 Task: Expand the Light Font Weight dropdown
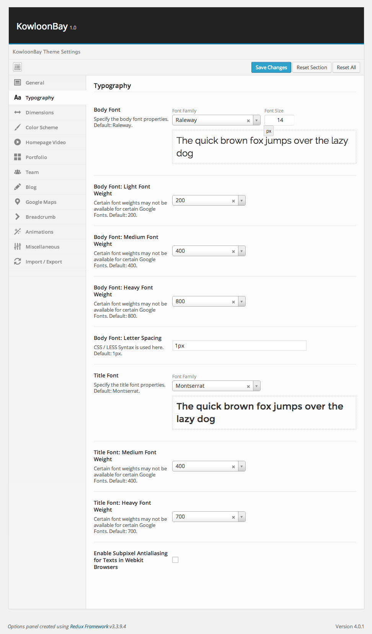coord(241,200)
